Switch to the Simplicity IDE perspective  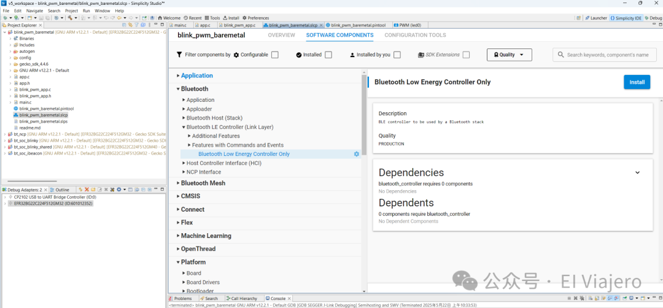click(626, 18)
